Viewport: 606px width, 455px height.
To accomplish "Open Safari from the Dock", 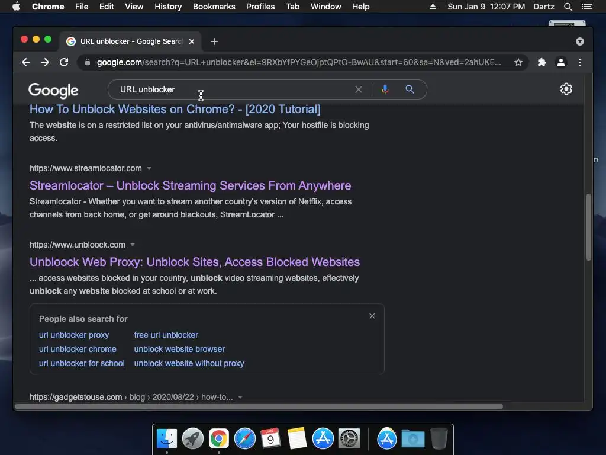I will point(244,439).
